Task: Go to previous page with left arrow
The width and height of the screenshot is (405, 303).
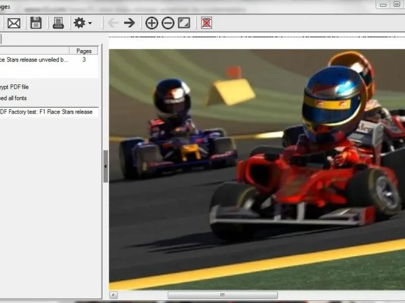Action: (113, 23)
